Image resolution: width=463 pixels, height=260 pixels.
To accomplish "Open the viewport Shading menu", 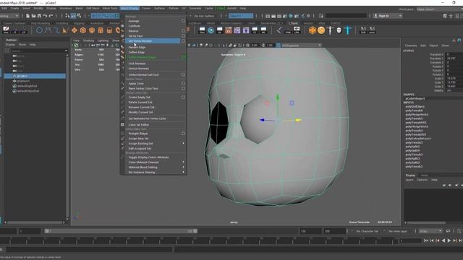I will click(88, 40).
